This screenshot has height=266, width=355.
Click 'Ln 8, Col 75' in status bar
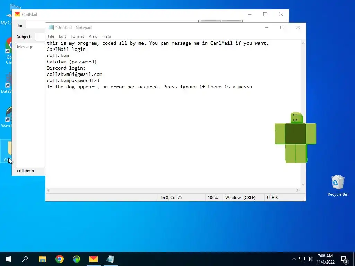point(171,198)
